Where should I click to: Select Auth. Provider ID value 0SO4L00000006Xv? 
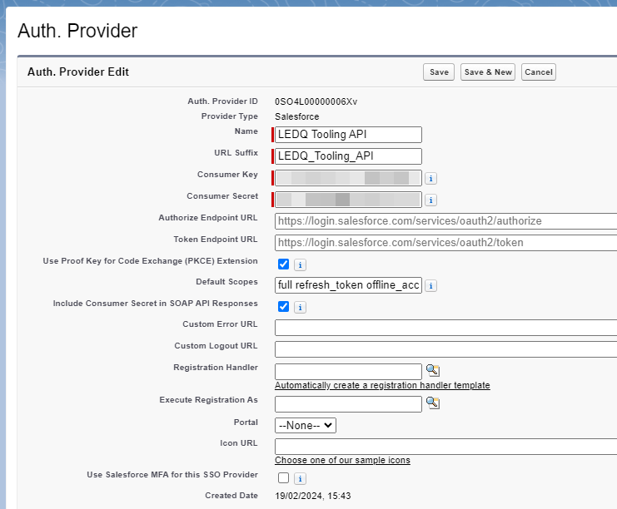(x=316, y=101)
